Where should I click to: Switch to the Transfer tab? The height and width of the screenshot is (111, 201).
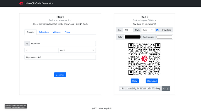coord(31,32)
